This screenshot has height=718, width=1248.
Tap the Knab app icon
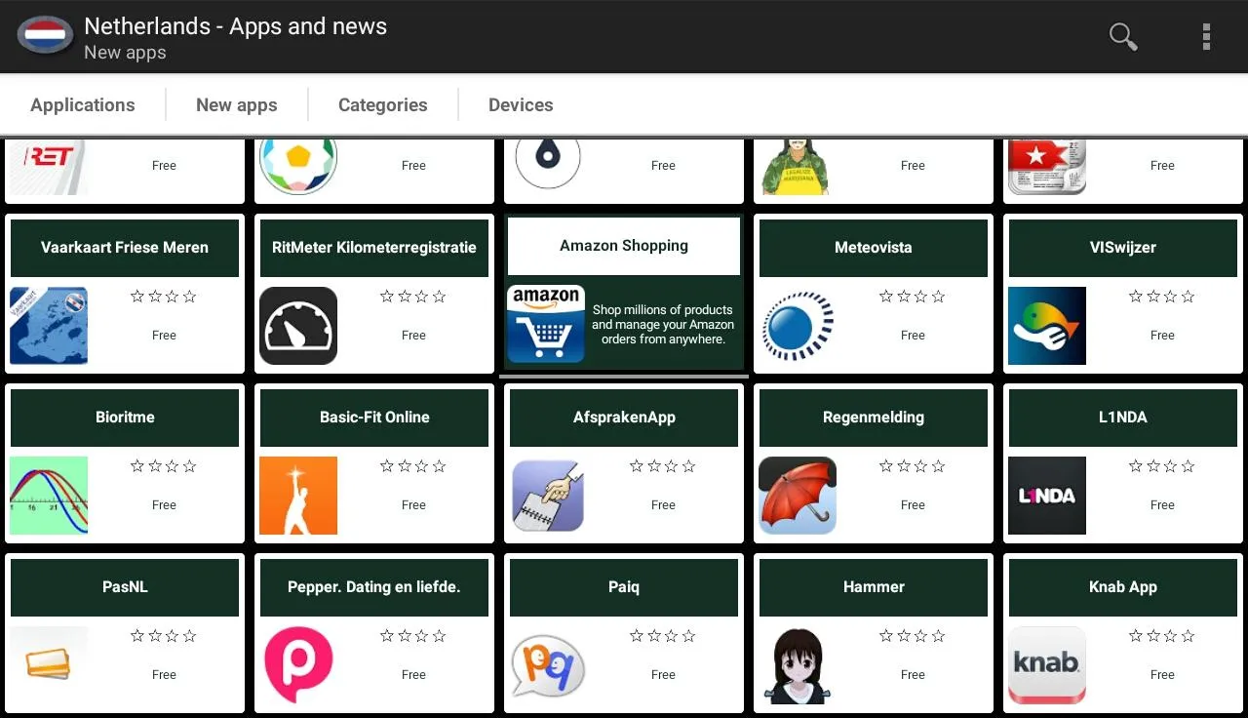tap(1047, 665)
